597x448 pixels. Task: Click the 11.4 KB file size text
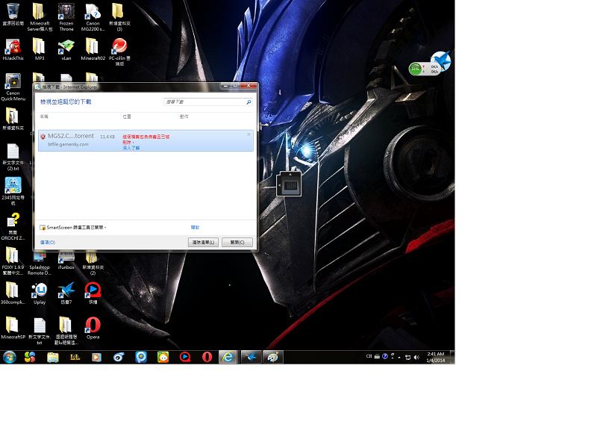pyautogui.click(x=107, y=137)
